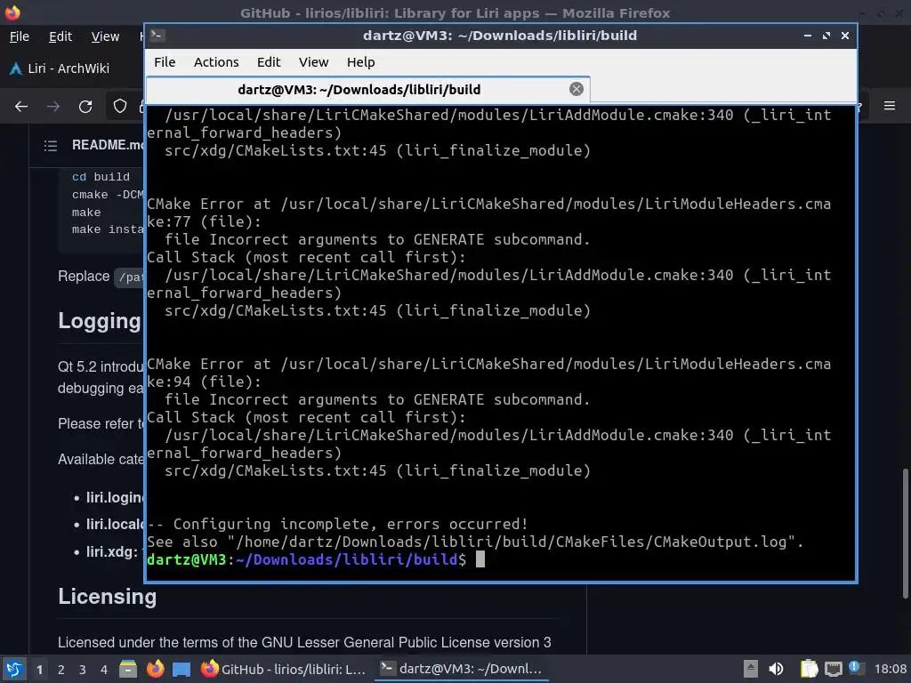Viewport: 911px width, 683px height.
Task: Open removable media eject tray icon
Action: (x=751, y=669)
